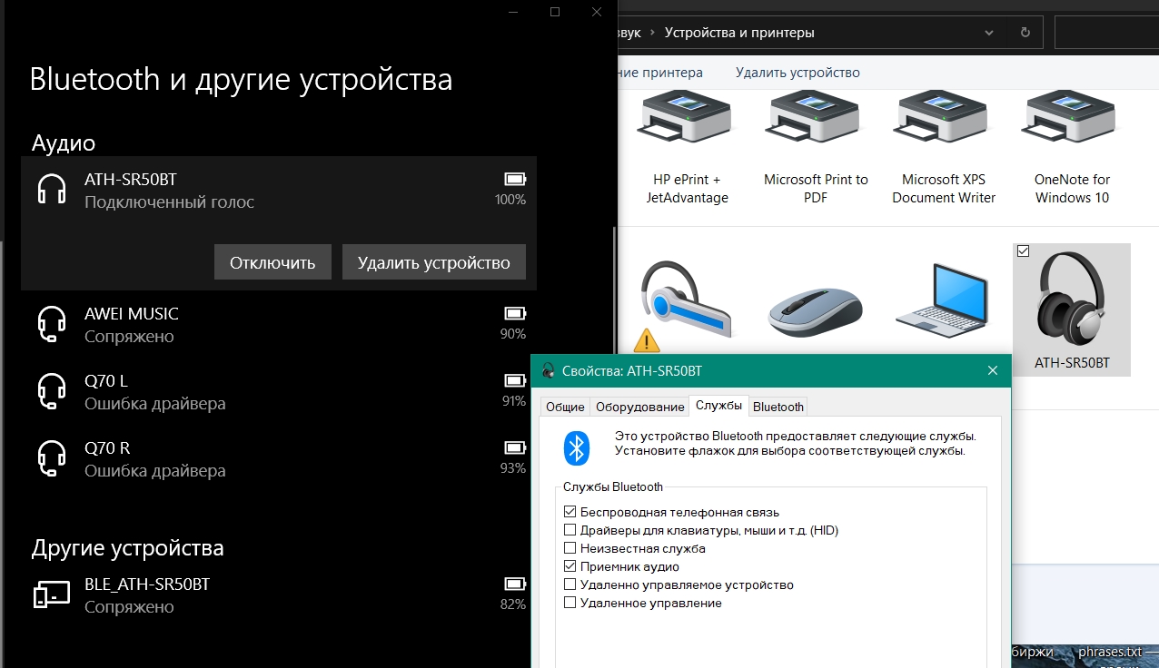The width and height of the screenshot is (1159, 668).
Task: Toggle selection checkbox on ATH-SR50BT device tile
Action: (x=1024, y=251)
